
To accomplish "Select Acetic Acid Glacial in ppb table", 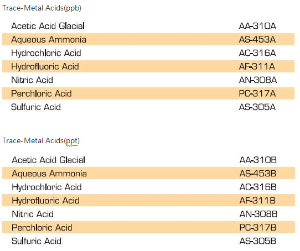I will (48, 26).
